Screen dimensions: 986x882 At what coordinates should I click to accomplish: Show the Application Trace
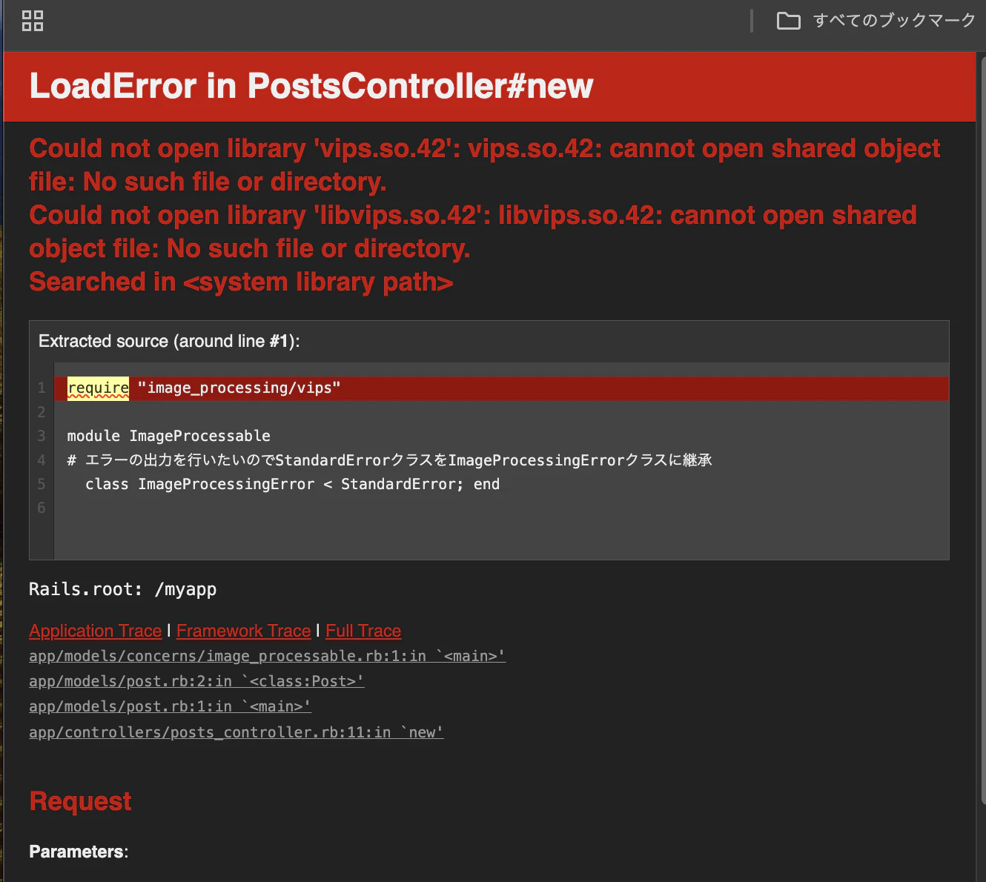pyautogui.click(x=96, y=631)
